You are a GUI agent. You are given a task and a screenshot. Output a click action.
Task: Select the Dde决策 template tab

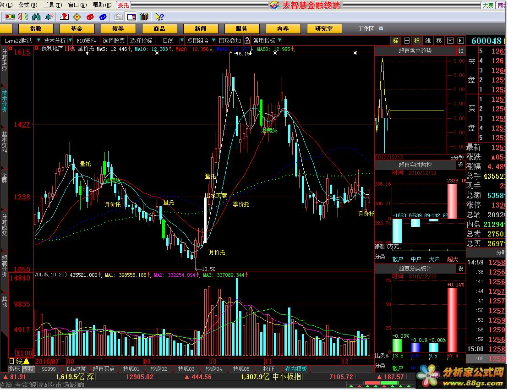coord(76,369)
